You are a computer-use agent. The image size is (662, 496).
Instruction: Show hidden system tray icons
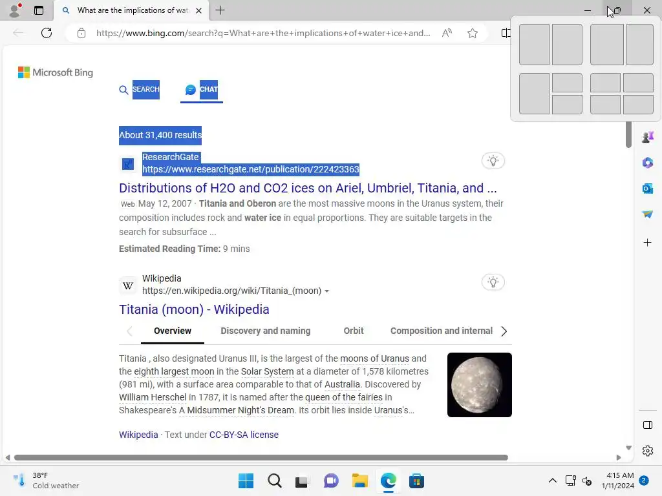coord(552,480)
